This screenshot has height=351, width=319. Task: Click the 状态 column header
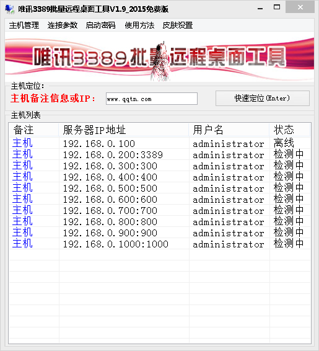pos(290,130)
